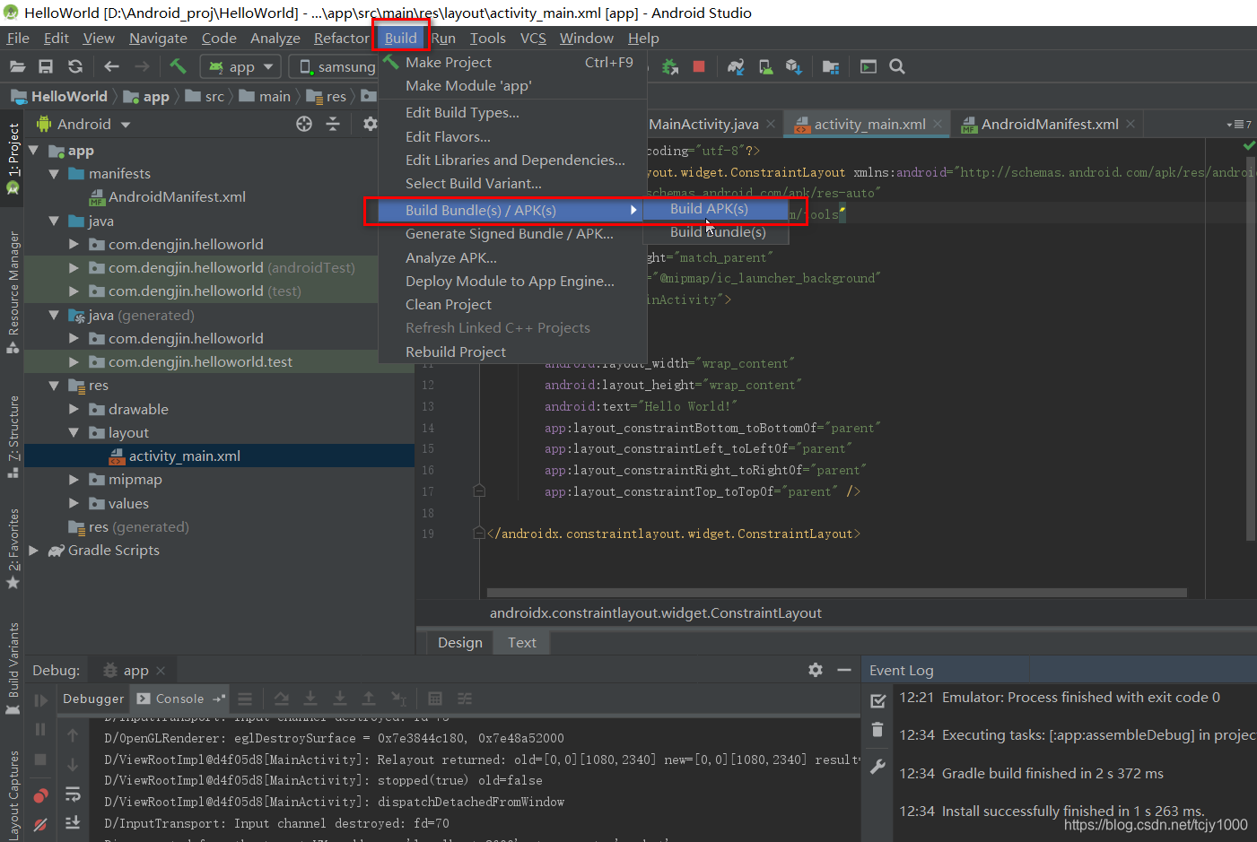Viewport: 1257px width, 842px height.
Task: Switch to the AndroidManifest.xml editor tab
Action: [x=1049, y=125]
